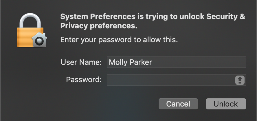
Task: Click the Caps Lock indicator in the Password field
Action: coord(240,80)
